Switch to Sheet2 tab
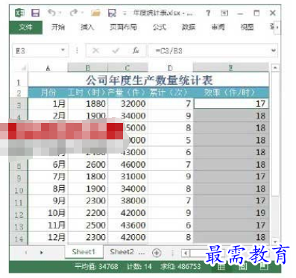This screenshot has height=278, width=296. pos(122,252)
